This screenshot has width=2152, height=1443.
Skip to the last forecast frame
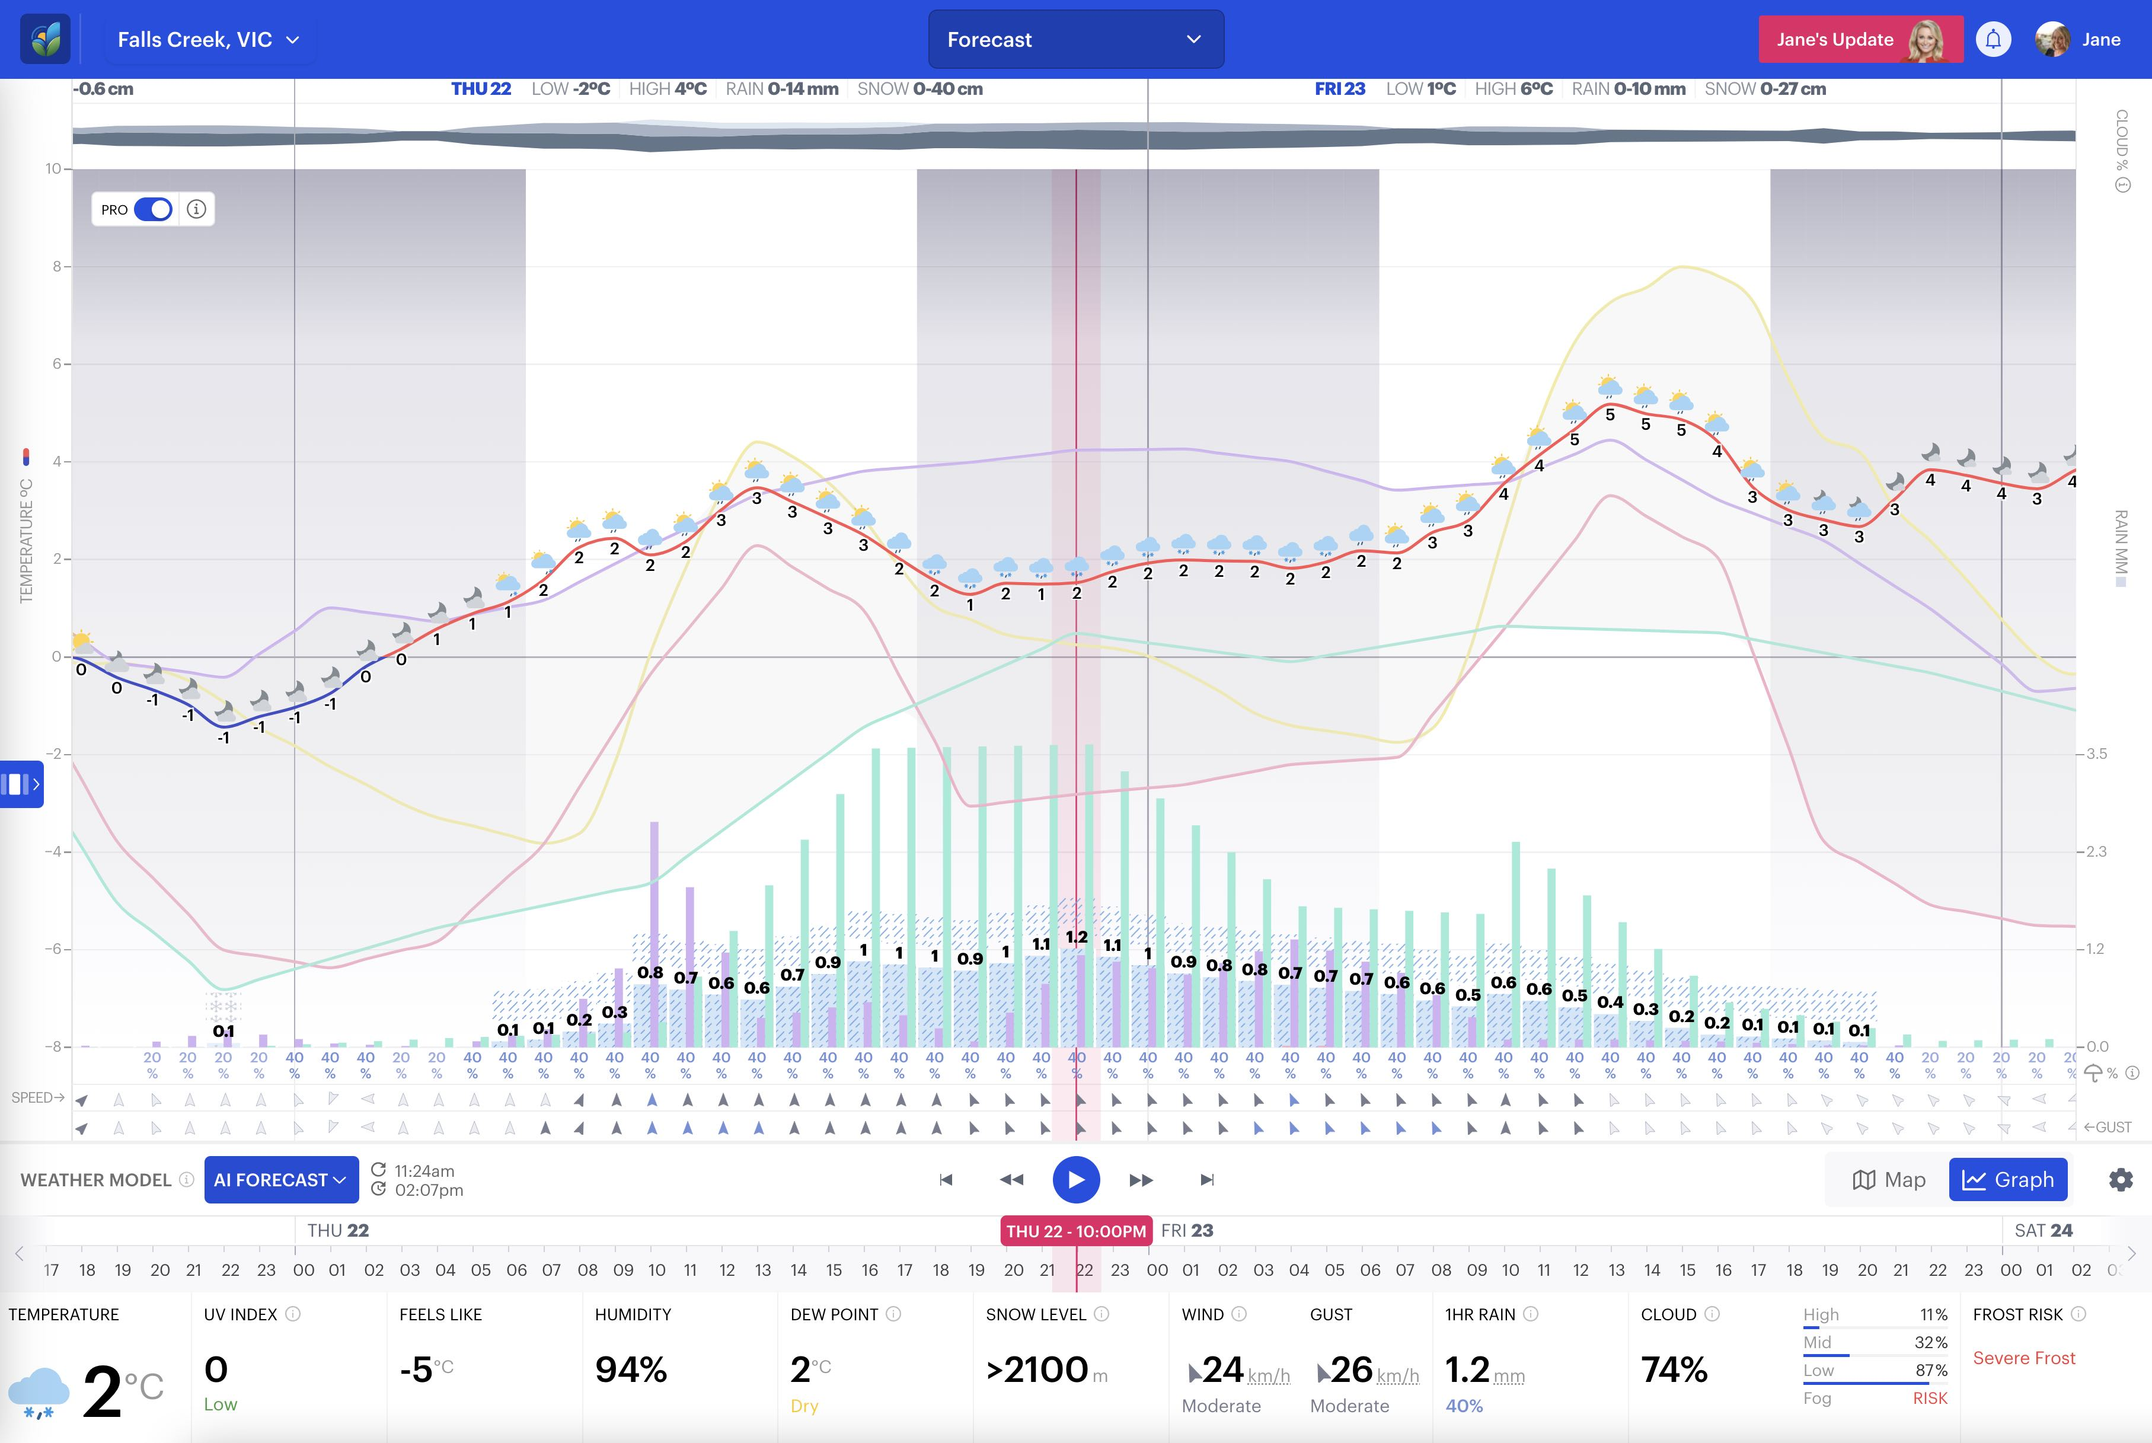click(1207, 1180)
